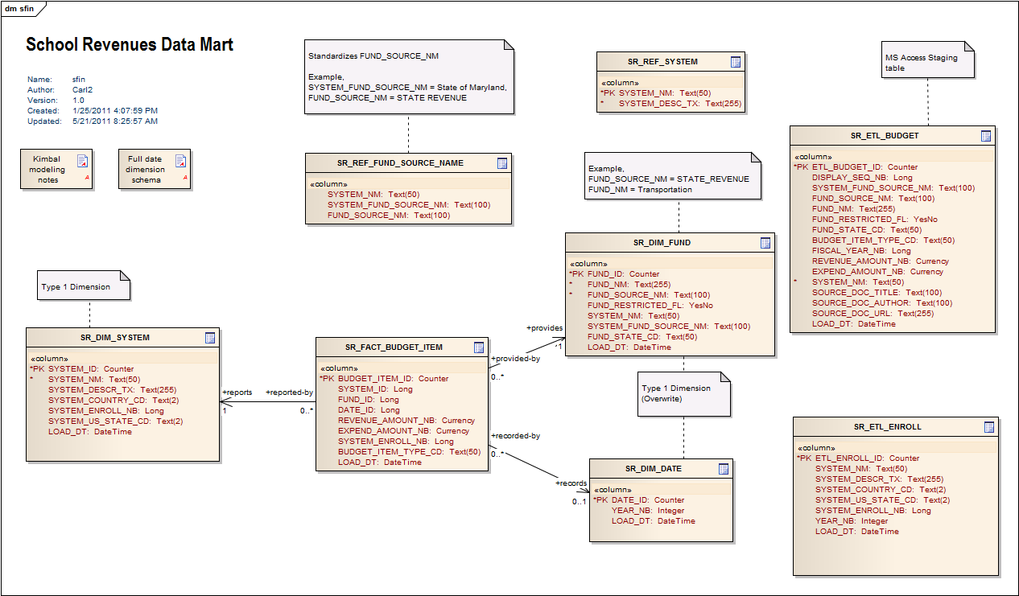The image size is (1019, 596).
Task: Click the table icon on SR_FACT_BUDGET_ITEM header
Action: point(480,347)
